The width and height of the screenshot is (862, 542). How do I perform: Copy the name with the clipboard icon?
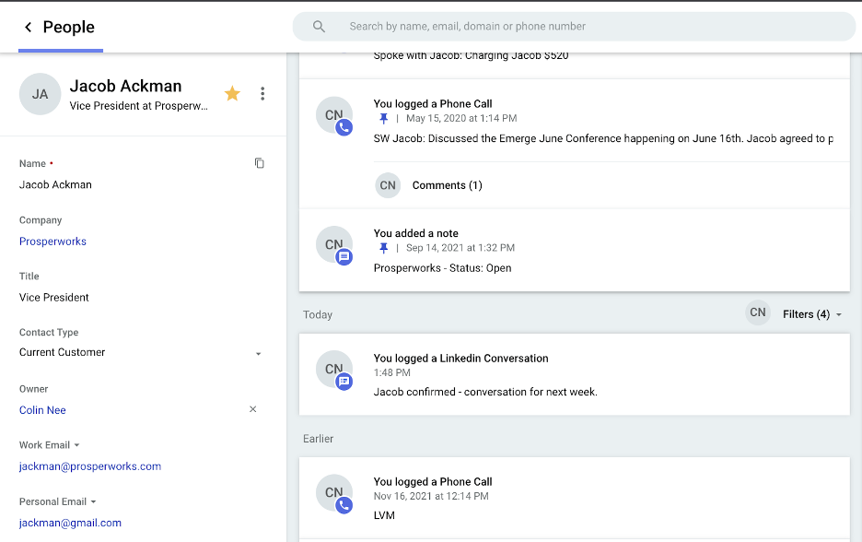[260, 163]
